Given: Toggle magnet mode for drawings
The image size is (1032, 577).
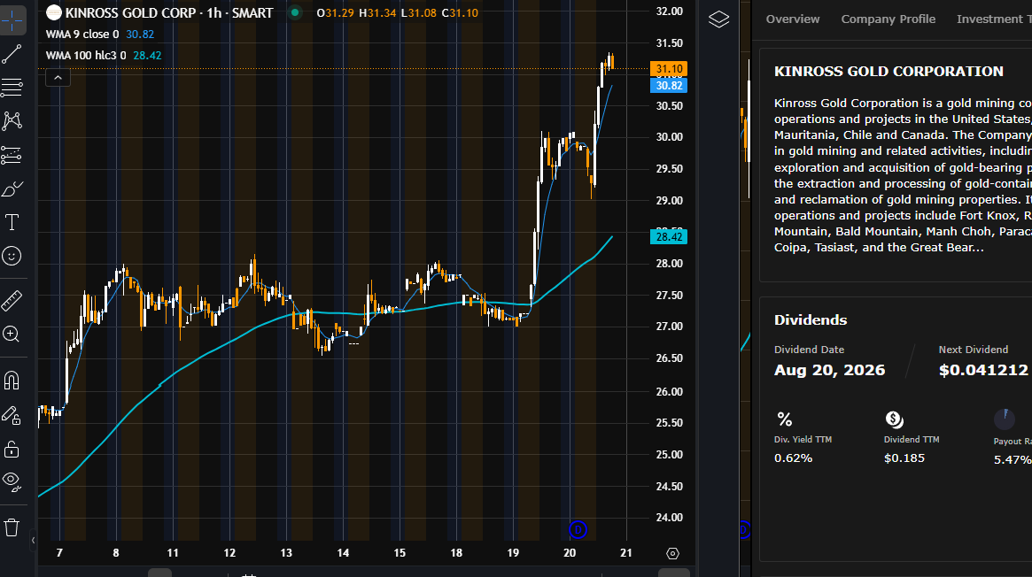Looking at the screenshot, I should [x=12, y=380].
